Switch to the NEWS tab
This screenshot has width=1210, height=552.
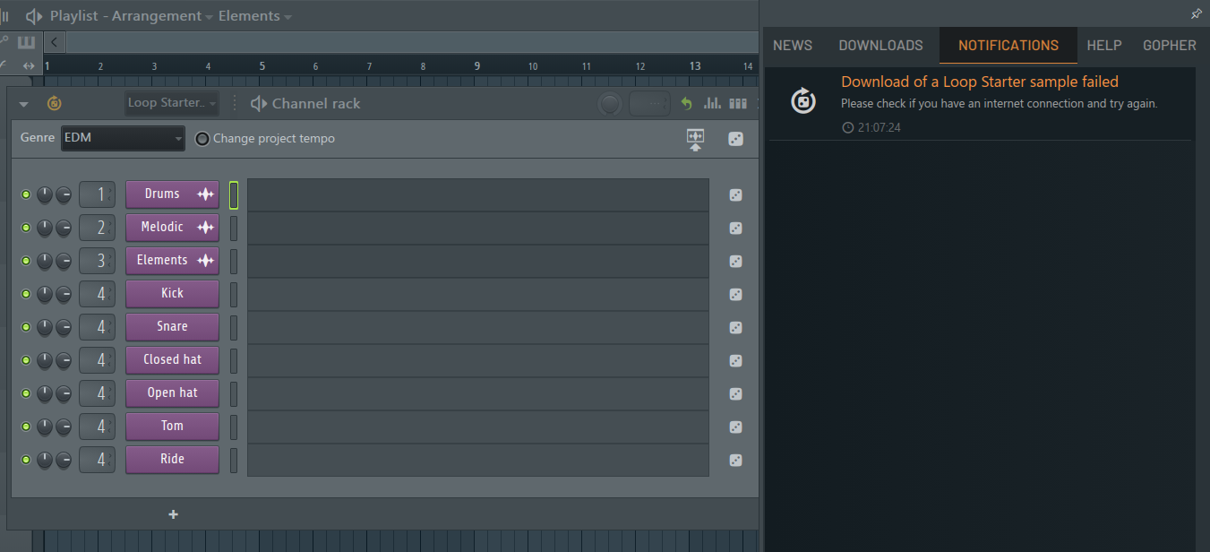click(x=793, y=46)
